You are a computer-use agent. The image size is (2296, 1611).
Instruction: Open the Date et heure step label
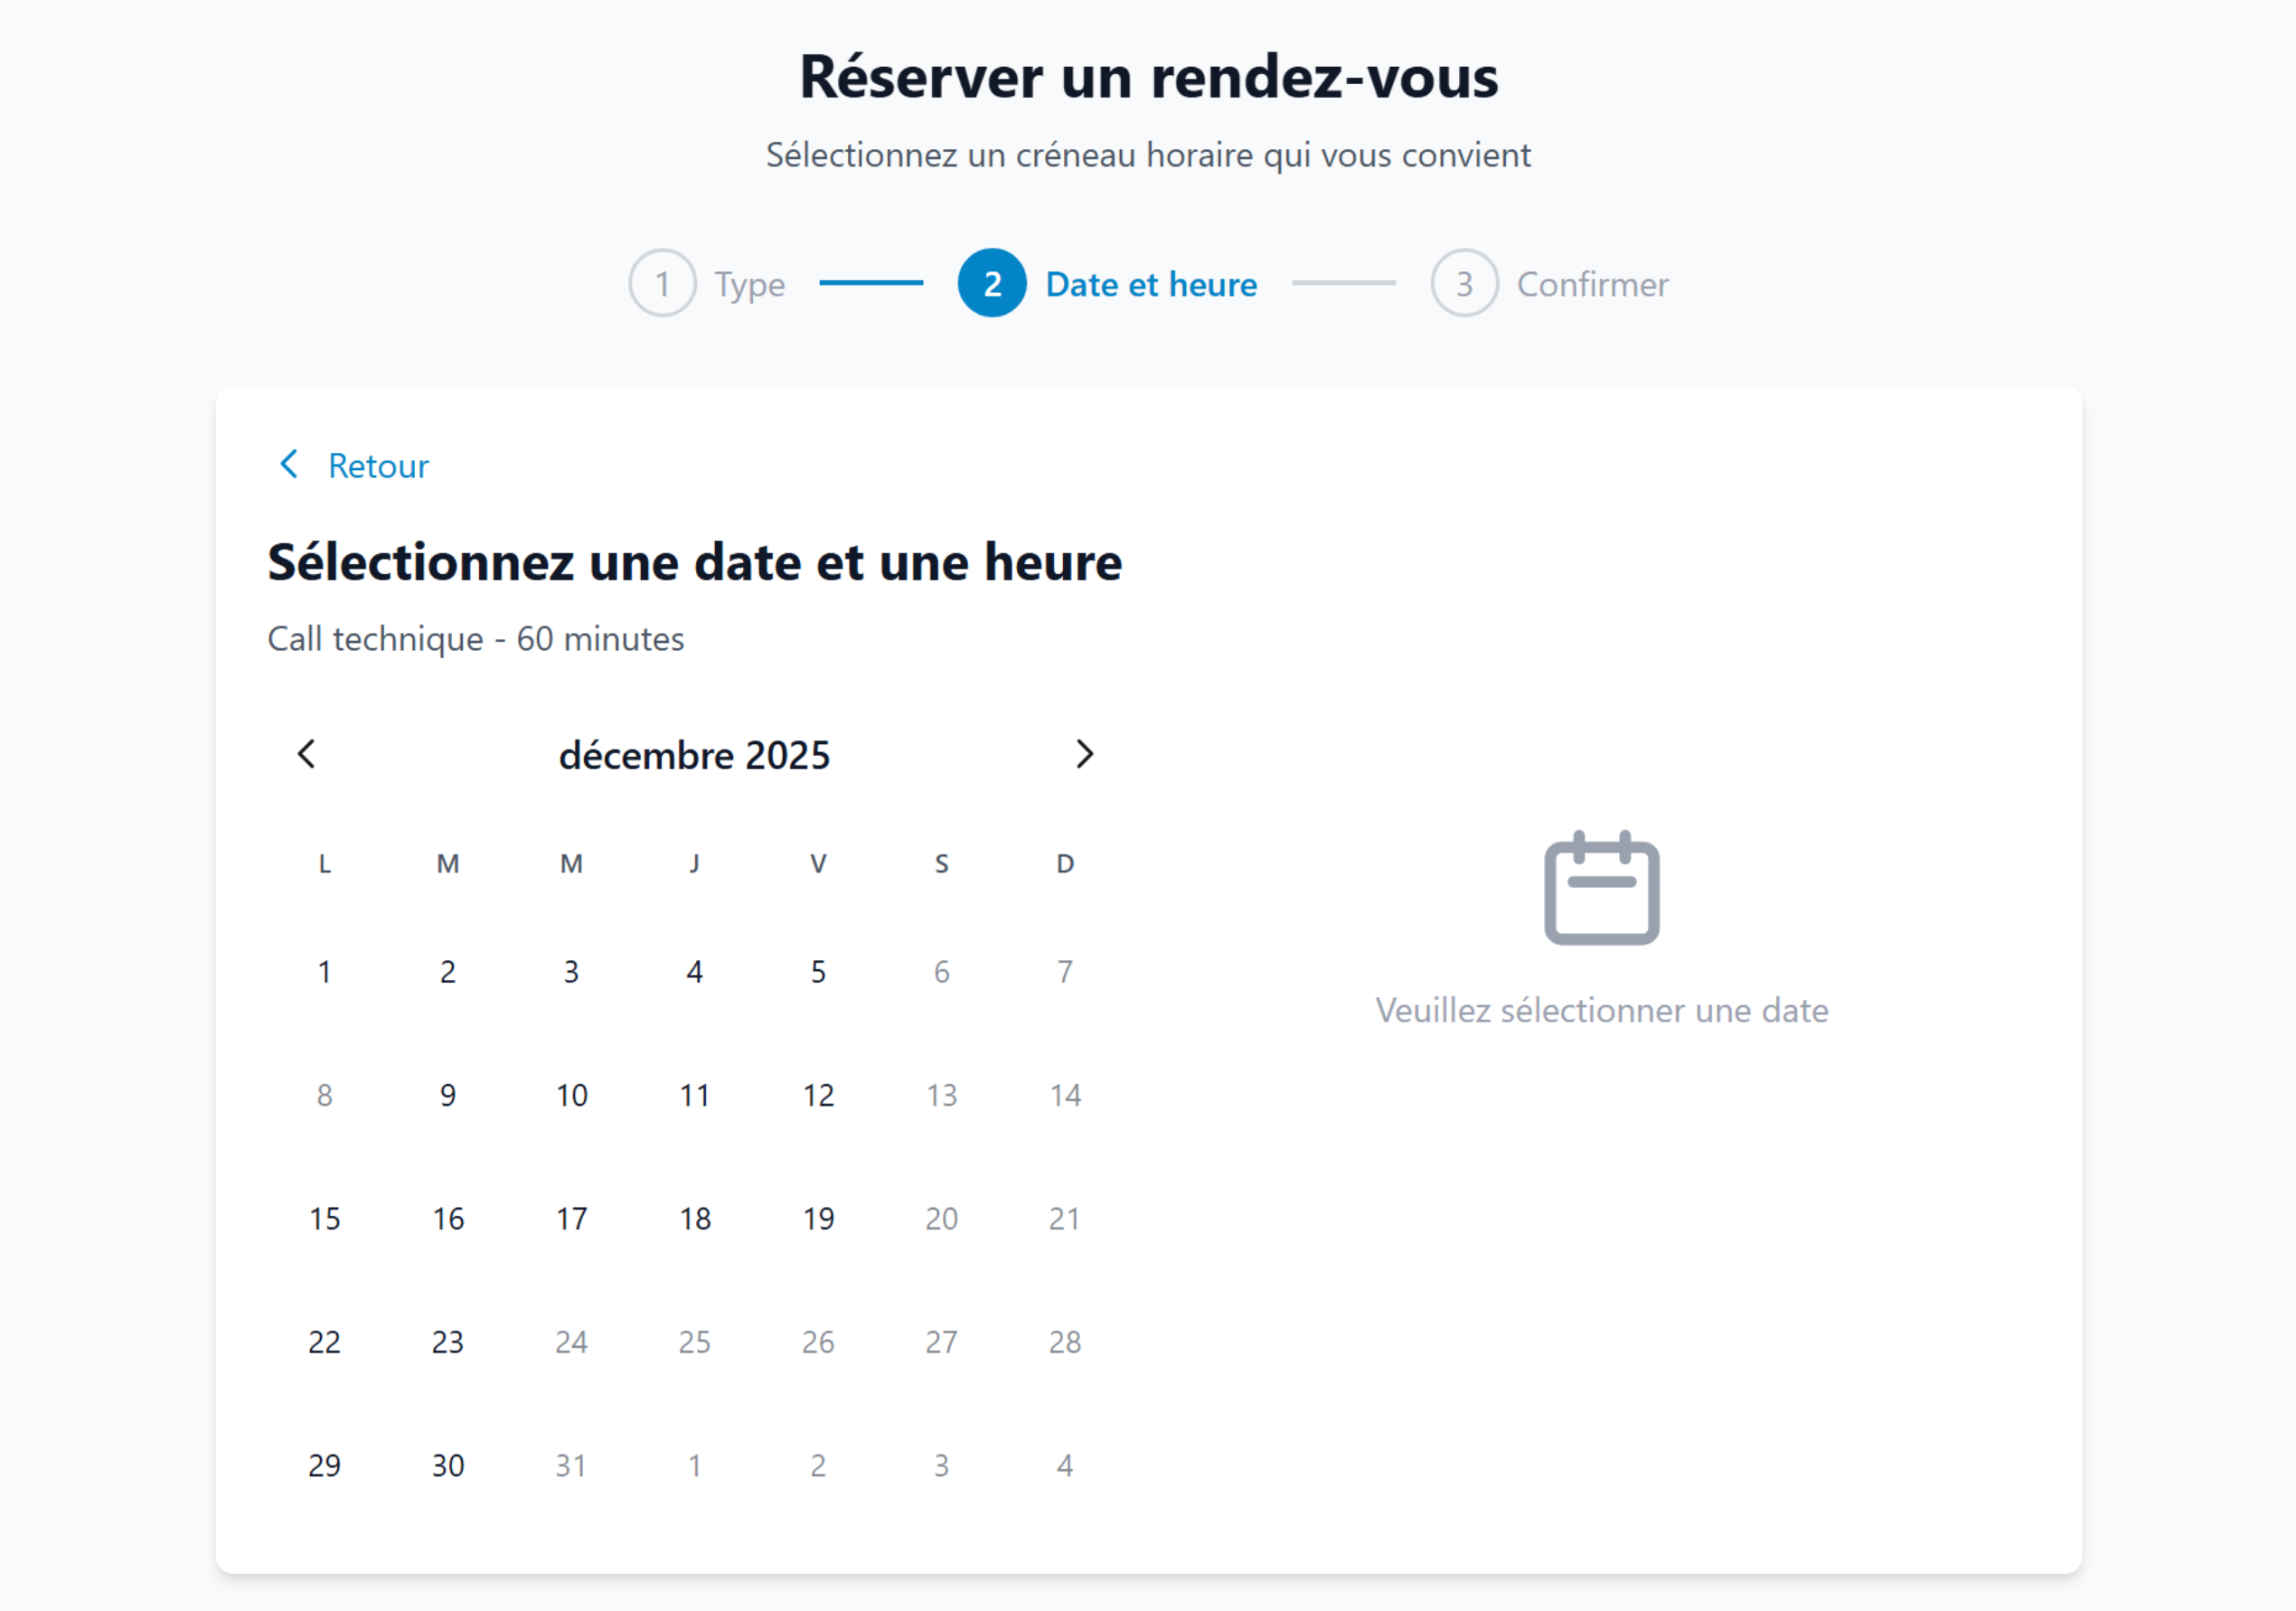(x=1151, y=283)
